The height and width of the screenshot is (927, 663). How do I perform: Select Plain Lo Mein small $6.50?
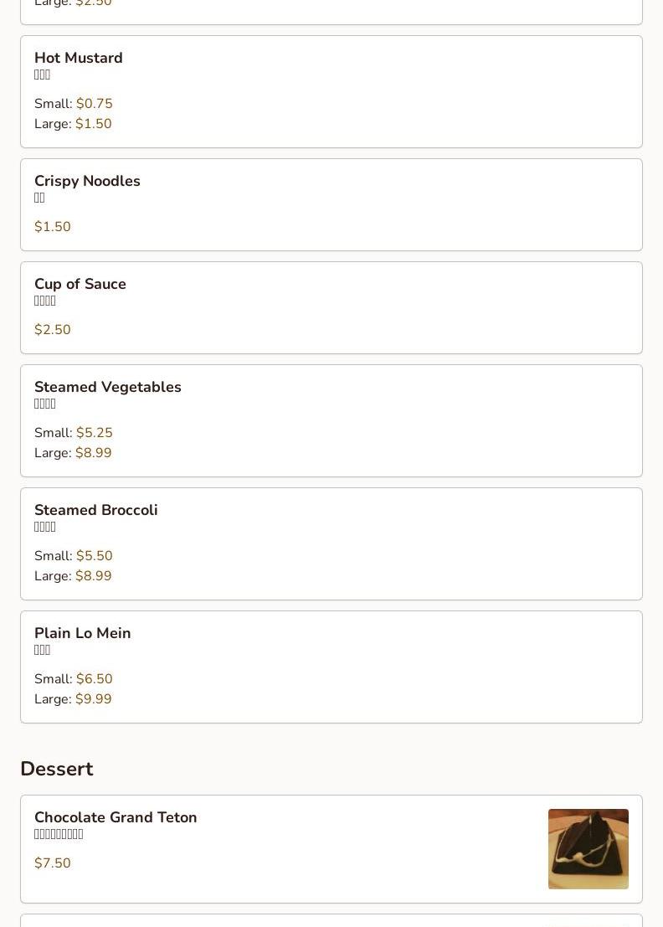tap(94, 679)
